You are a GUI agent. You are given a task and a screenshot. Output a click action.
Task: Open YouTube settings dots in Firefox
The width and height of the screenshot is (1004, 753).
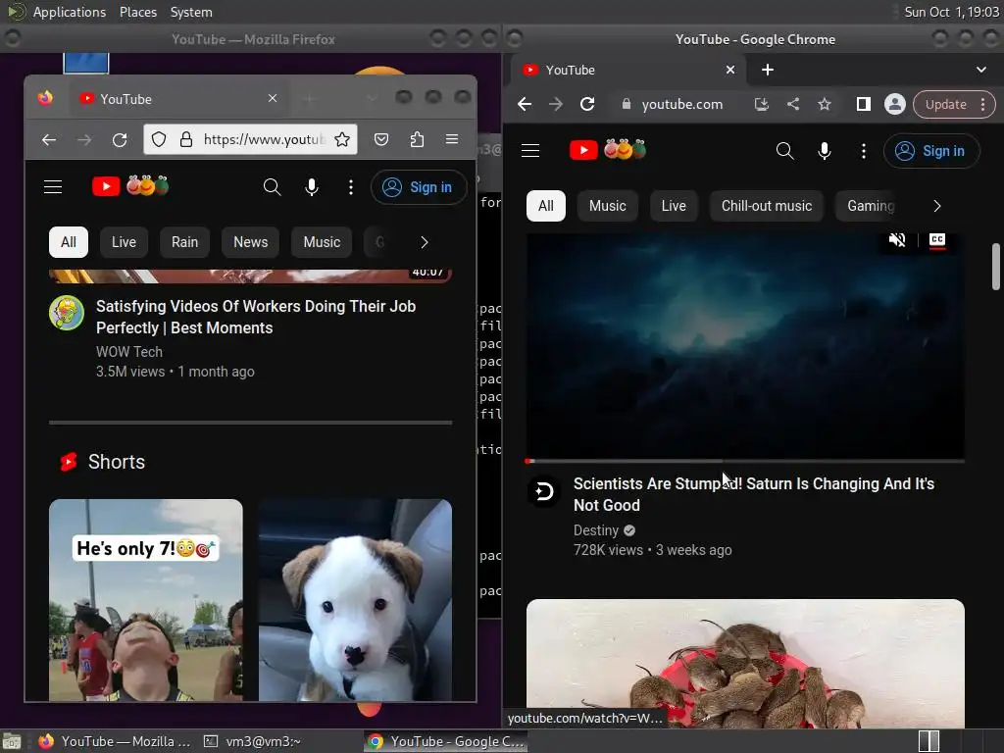click(x=351, y=187)
